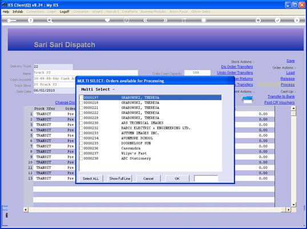Click the key icon in toolbar
This screenshot has height=229, width=307.
12,21
